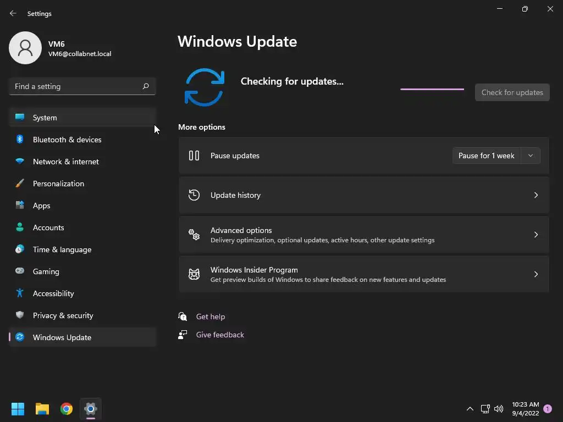
Task: Focus the Find a setting search box
Action: [x=82, y=86]
